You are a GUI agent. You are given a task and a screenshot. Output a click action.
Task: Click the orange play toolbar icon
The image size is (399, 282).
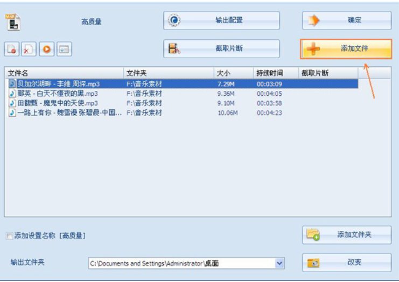[46, 49]
